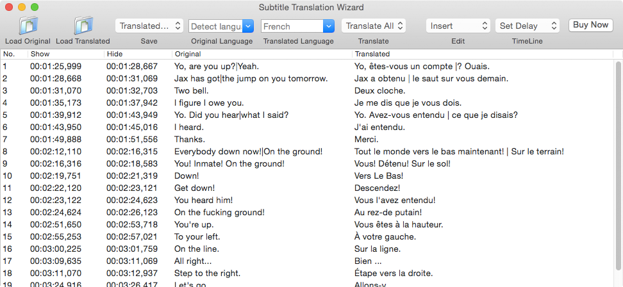Select original line 'Thanks.'
This screenshot has height=287, width=623.
point(190,139)
